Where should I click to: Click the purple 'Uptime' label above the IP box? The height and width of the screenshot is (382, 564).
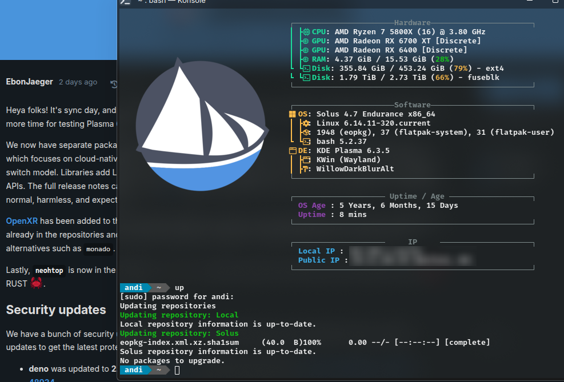coord(312,215)
